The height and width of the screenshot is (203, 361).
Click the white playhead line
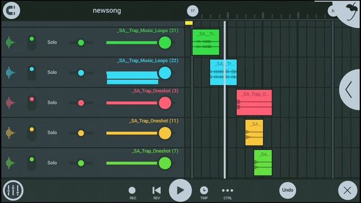coord(224,99)
